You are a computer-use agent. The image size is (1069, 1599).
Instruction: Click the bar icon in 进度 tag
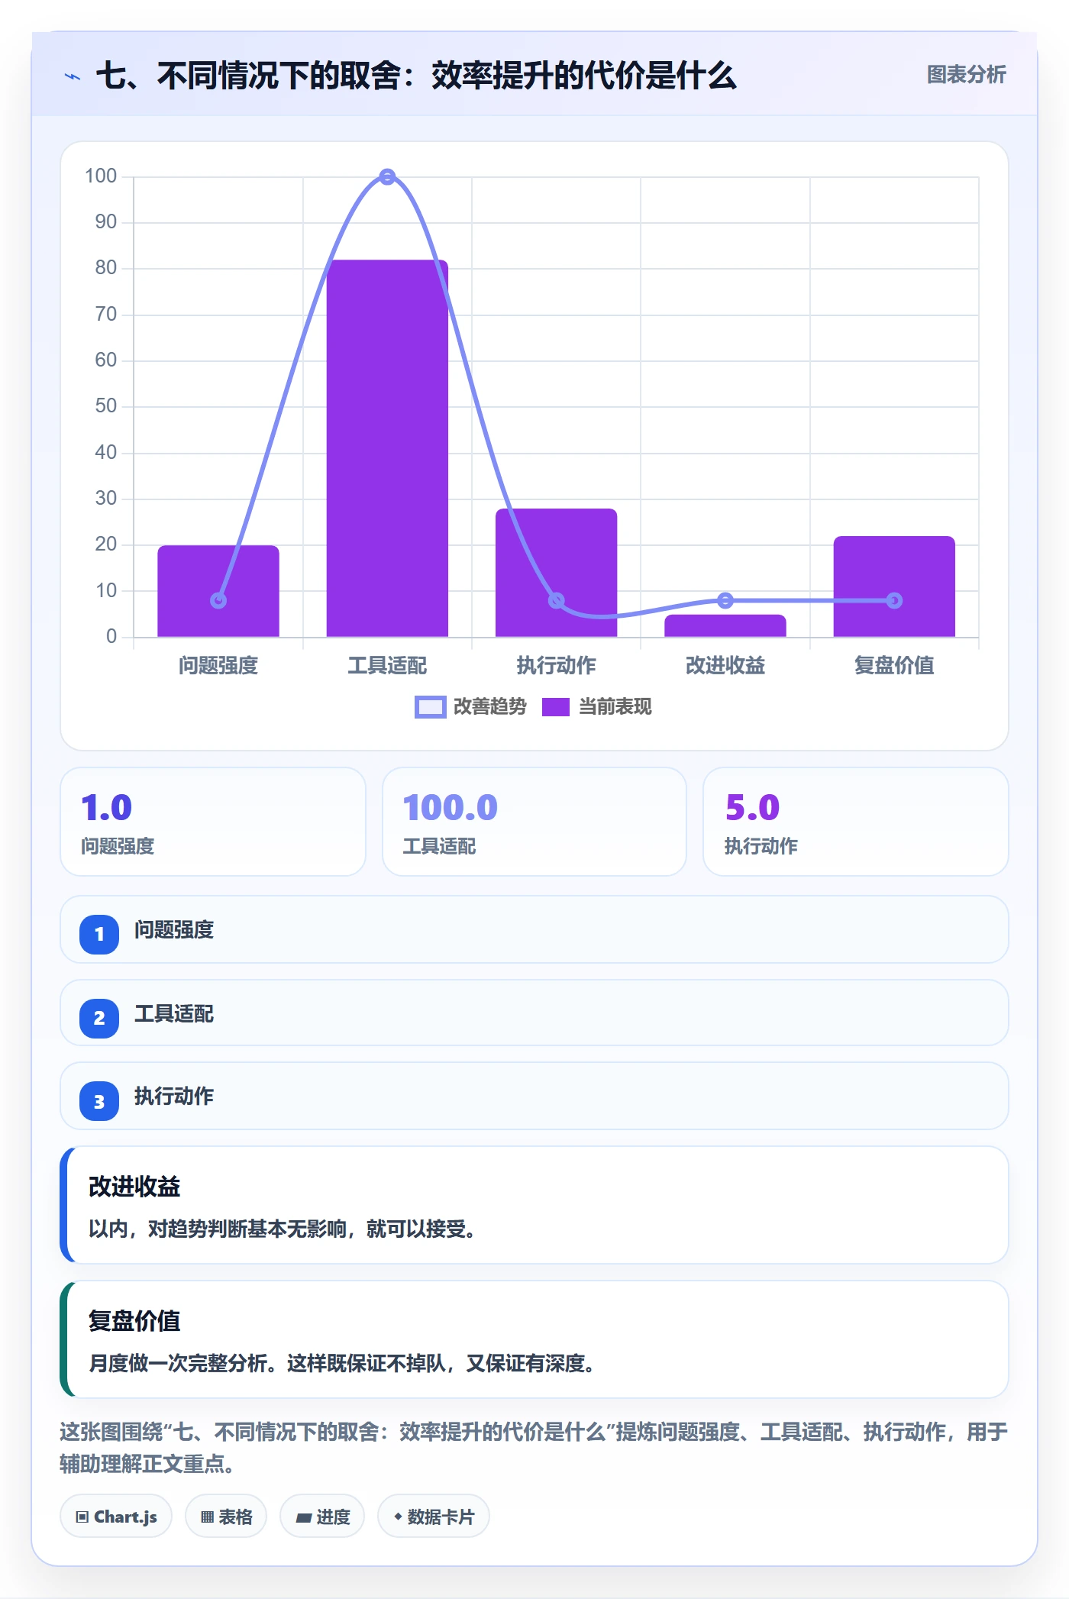pos(304,1518)
